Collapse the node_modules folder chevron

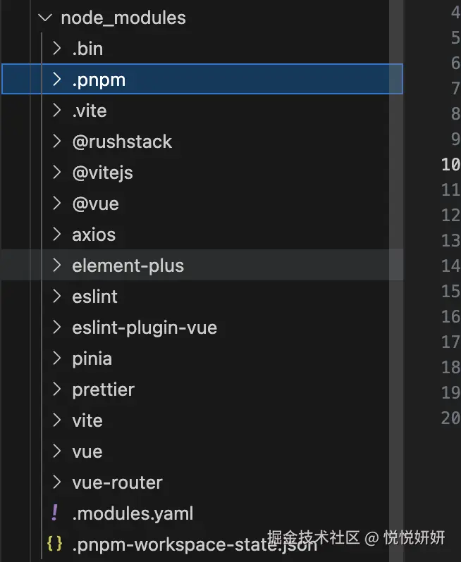[x=46, y=18]
